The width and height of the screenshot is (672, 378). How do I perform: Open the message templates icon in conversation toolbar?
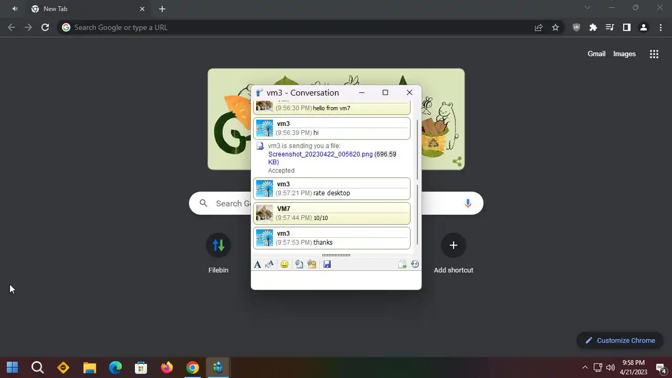[402, 264]
